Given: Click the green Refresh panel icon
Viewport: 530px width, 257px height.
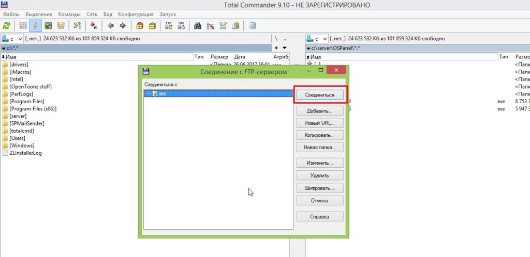Looking at the screenshot, I should coord(7,25).
